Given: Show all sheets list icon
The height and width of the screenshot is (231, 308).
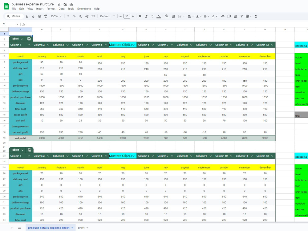Looking at the screenshot, I should coord(19,228).
